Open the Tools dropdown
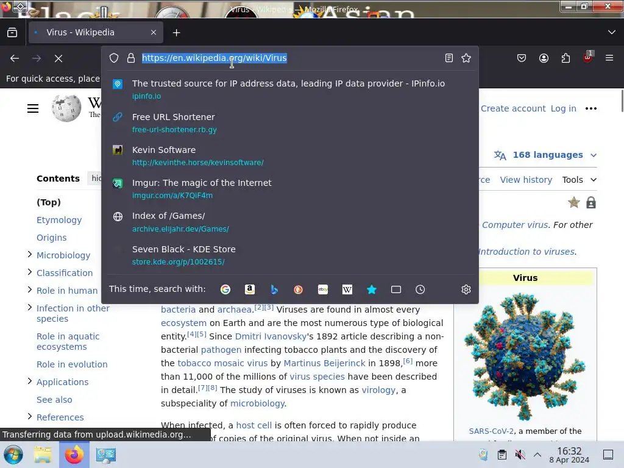This screenshot has width=624, height=468. point(580,180)
